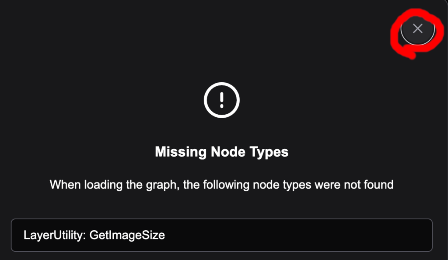
Task: Click the LayerUtility: GetImageSize entry
Action: click(x=222, y=235)
